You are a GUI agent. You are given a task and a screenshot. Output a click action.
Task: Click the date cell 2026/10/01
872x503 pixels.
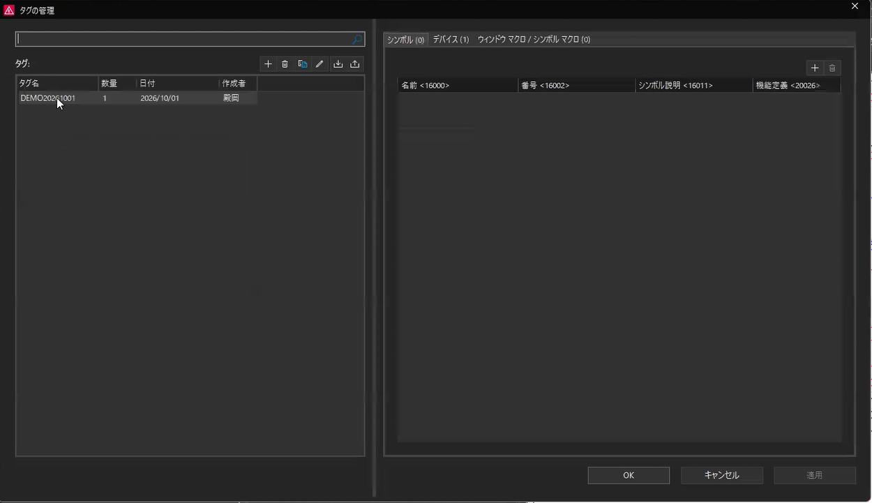tap(160, 98)
